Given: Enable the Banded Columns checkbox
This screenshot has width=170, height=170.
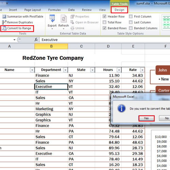Looking at the screenshot, I should 131,28.
